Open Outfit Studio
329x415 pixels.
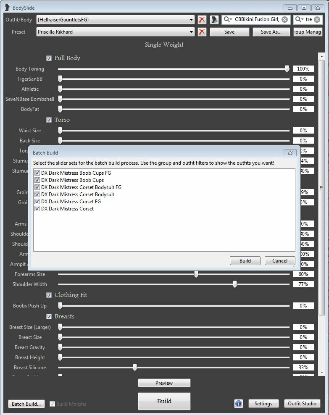coord(302,404)
